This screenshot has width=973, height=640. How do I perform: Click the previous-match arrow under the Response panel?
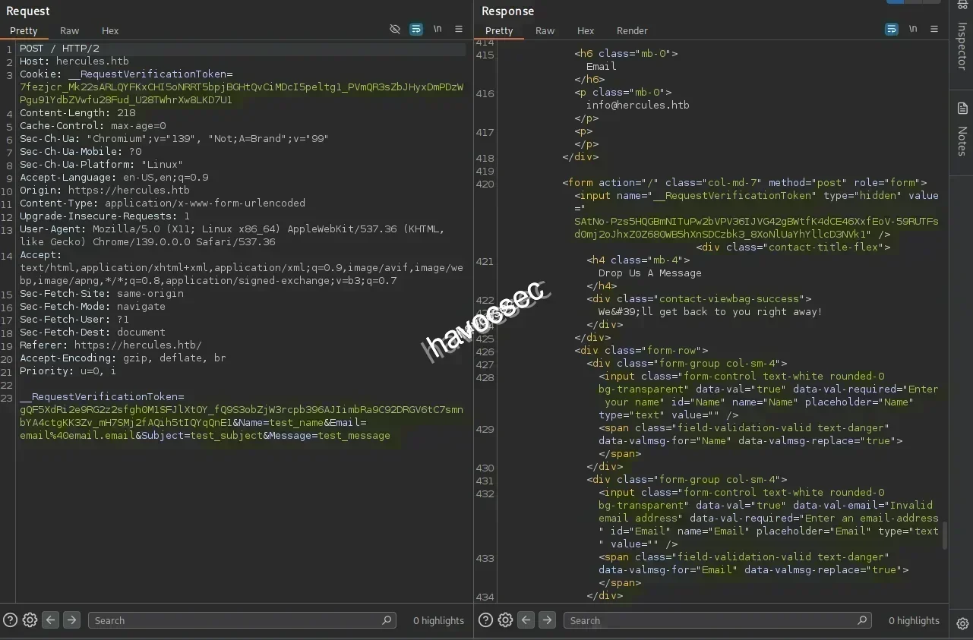[x=526, y=620]
